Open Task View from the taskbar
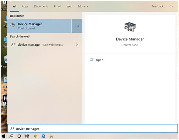The height and width of the screenshot is (140, 179). coord(27,136)
